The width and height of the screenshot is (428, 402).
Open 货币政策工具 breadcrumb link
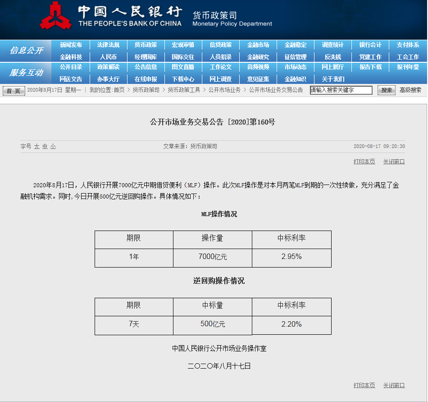click(184, 90)
